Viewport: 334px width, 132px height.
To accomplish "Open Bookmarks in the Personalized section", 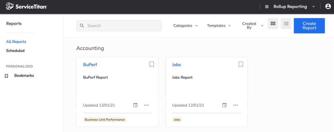I will (24, 75).
